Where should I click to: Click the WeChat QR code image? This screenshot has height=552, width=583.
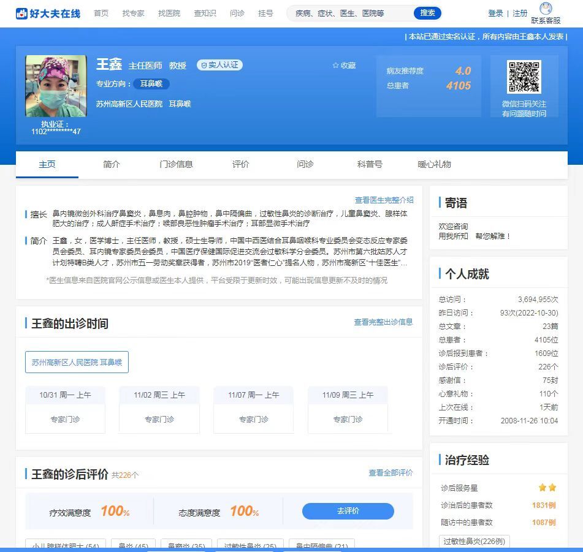tap(524, 77)
